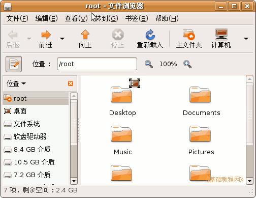Select the unlabeled folder below Music
Screen dimensions: 256x198
tap(121, 173)
